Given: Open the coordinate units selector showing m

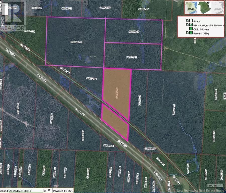Looking at the screenshot, I should point(45,190).
